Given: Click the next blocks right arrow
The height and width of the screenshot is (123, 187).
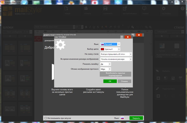Looking at the screenshot, I should 25,36.
